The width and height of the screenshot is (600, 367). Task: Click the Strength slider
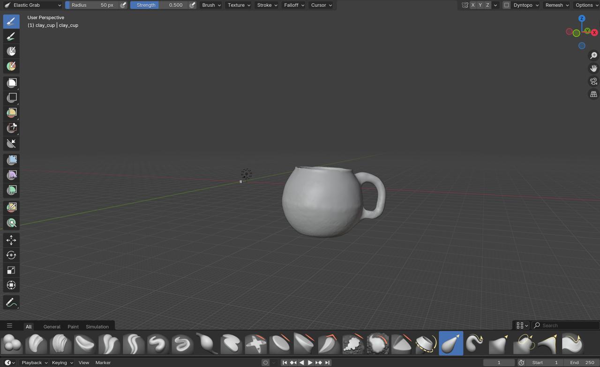(x=159, y=5)
